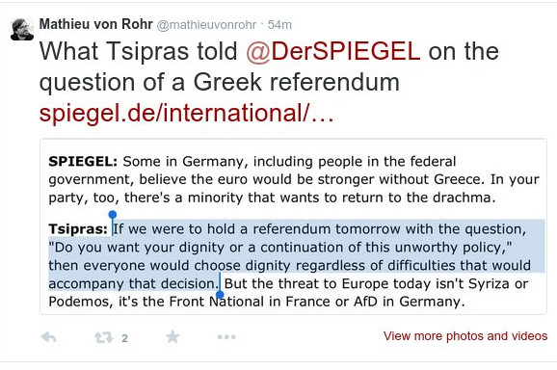Open the @mathieuvonrohr handle
Viewport: 557px width, 370px height.
[206, 25]
